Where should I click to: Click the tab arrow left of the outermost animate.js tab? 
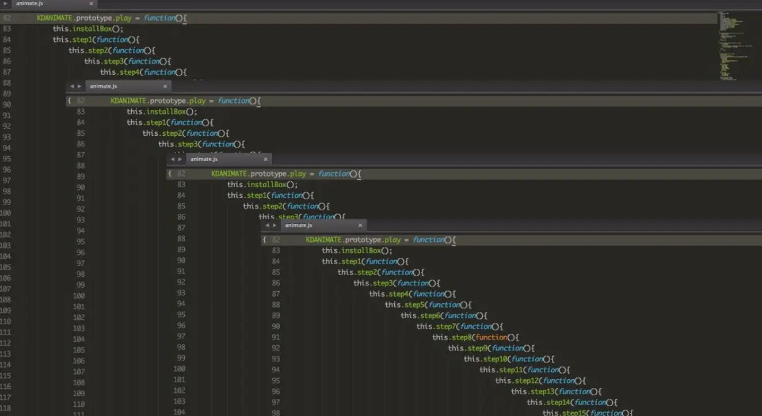pos(6,3)
